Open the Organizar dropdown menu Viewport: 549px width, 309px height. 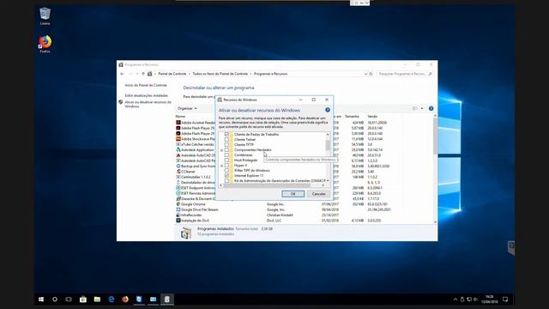tap(187, 108)
